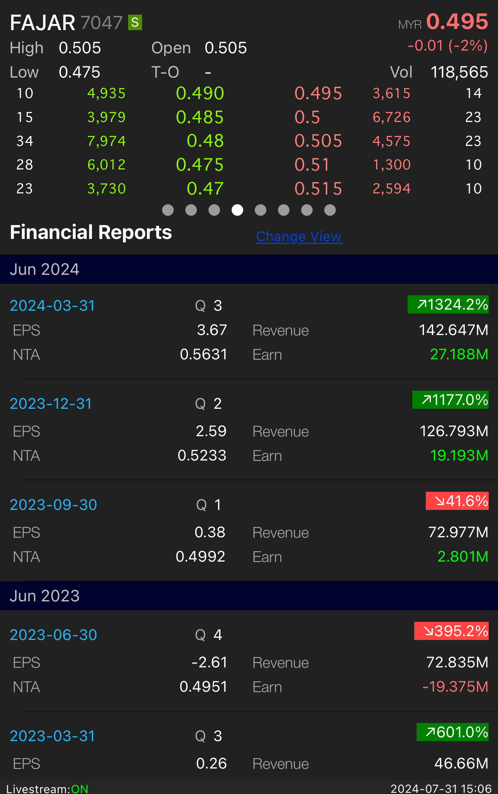Tap the Low value 0.475
This screenshot has width=498, height=794.
pos(80,73)
